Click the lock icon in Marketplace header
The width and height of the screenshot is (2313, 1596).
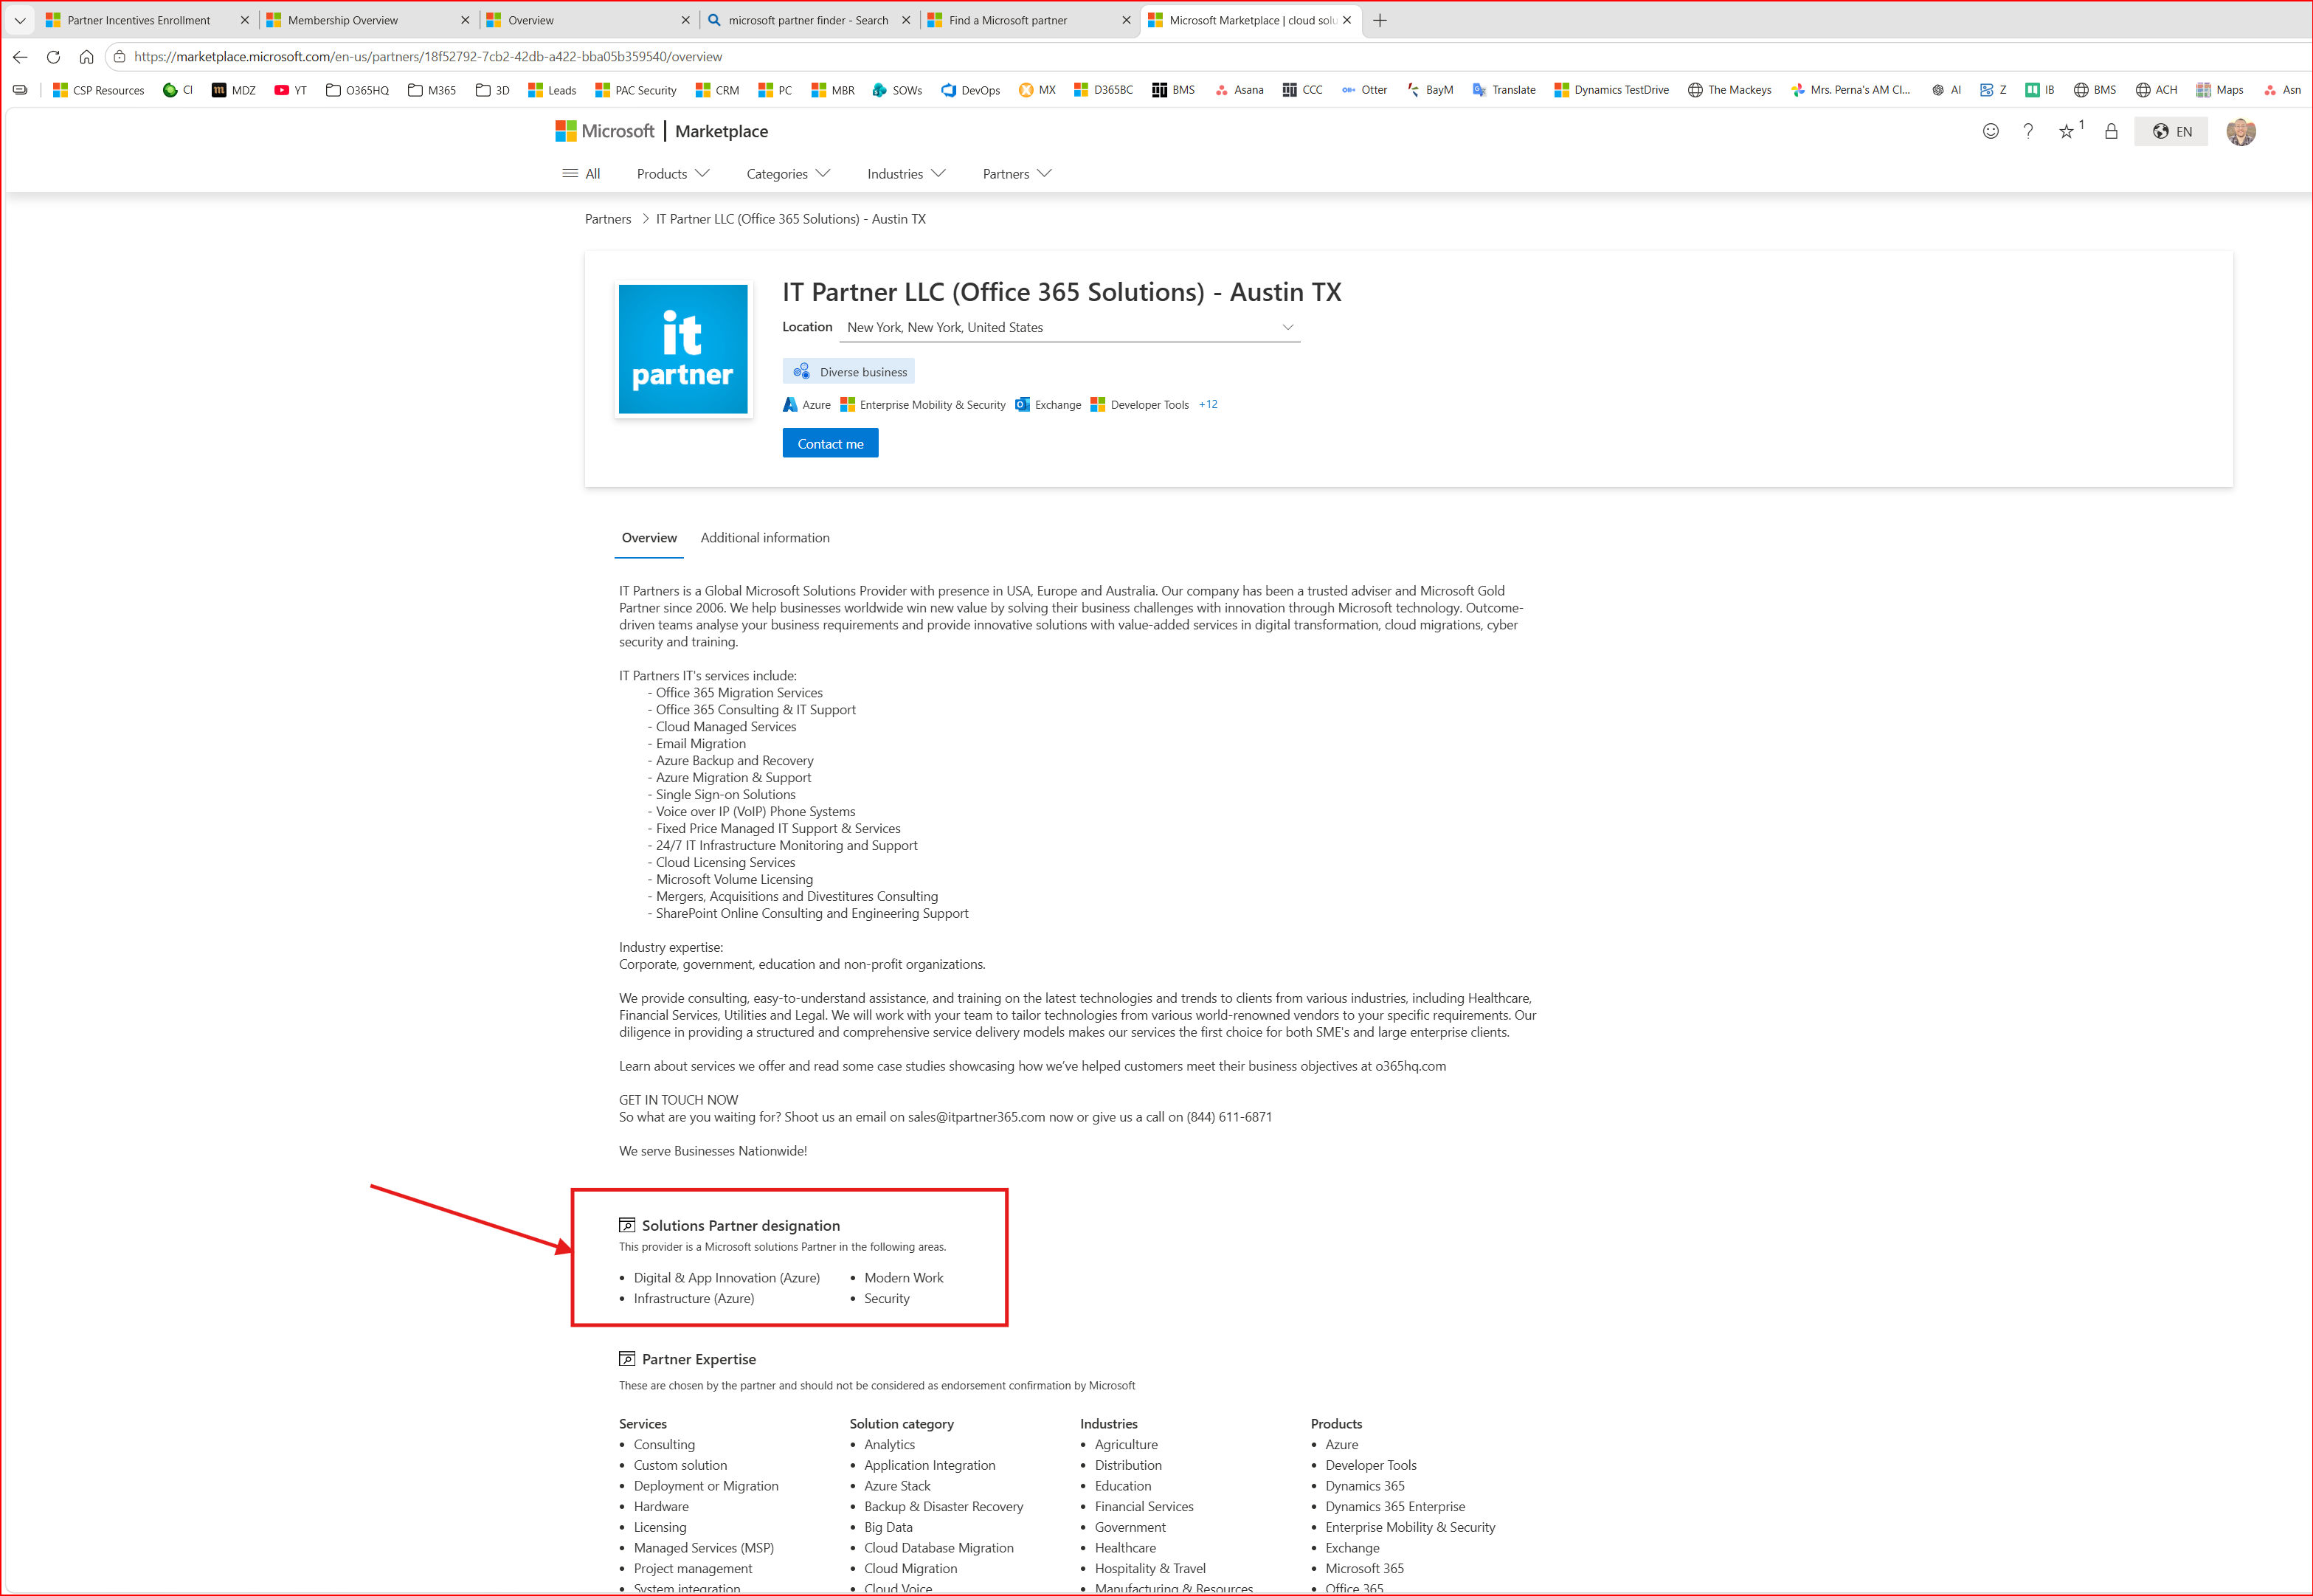(x=2111, y=131)
